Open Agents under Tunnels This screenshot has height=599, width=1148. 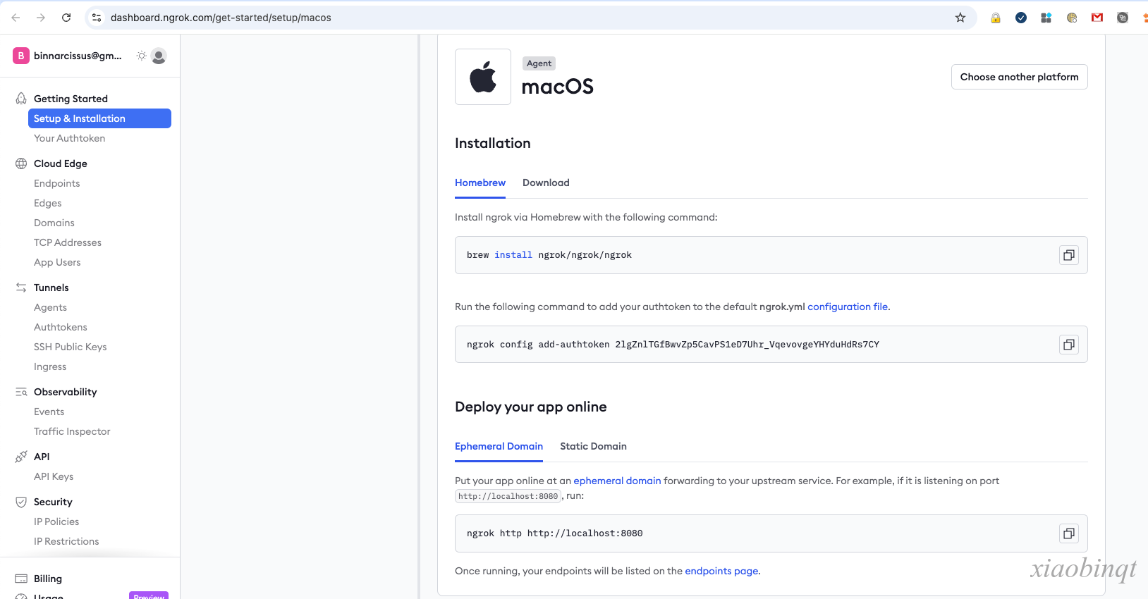(x=50, y=307)
